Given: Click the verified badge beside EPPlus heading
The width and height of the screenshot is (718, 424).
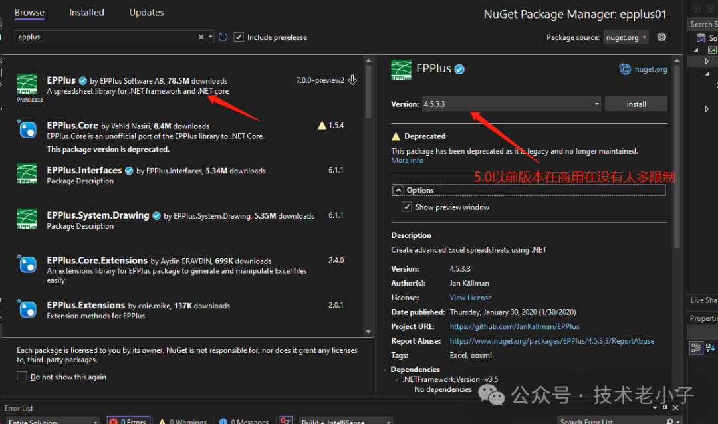Looking at the screenshot, I should point(459,69).
